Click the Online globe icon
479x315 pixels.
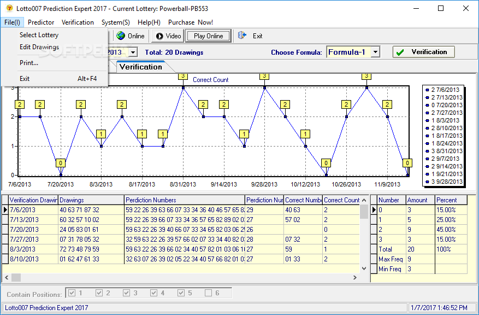click(121, 36)
